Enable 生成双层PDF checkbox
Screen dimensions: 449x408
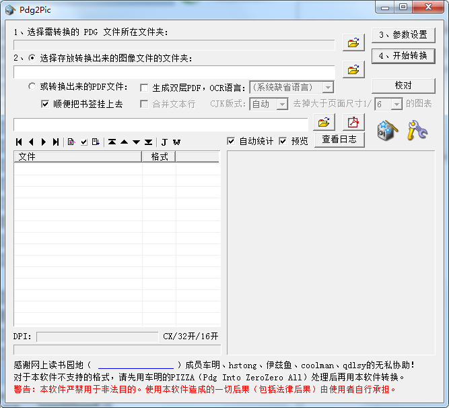coord(144,88)
